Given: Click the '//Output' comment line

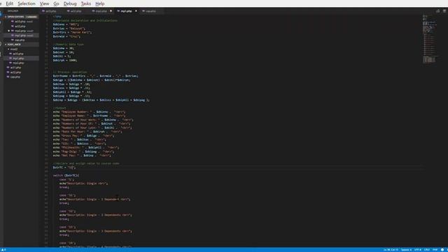Looking at the screenshot, I should 59,108.
